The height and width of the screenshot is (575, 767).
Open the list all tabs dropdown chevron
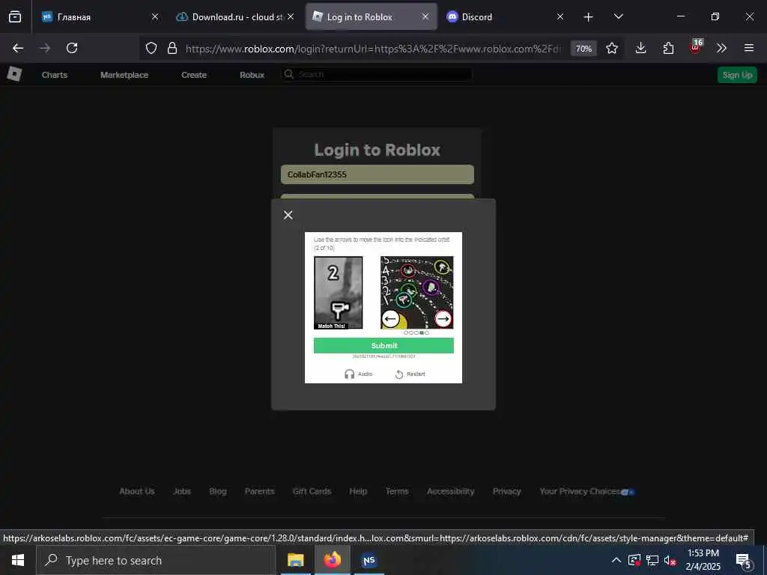(x=618, y=16)
